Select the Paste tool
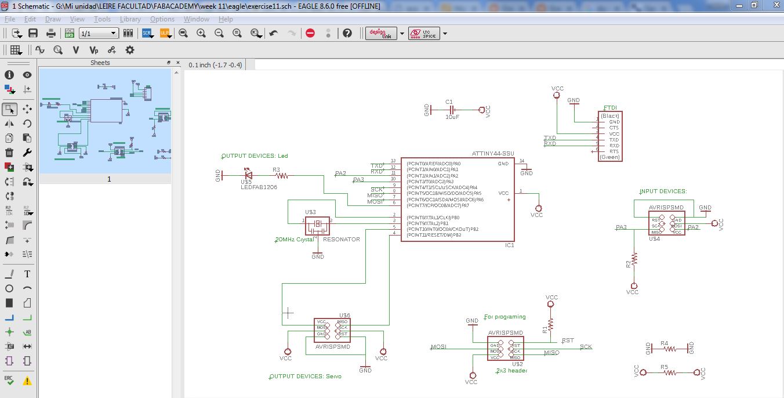 click(x=27, y=138)
